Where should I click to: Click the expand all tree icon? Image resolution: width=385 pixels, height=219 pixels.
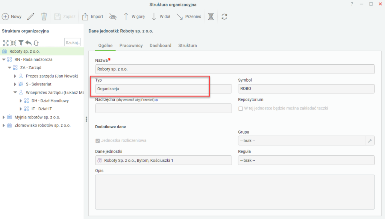6,43
